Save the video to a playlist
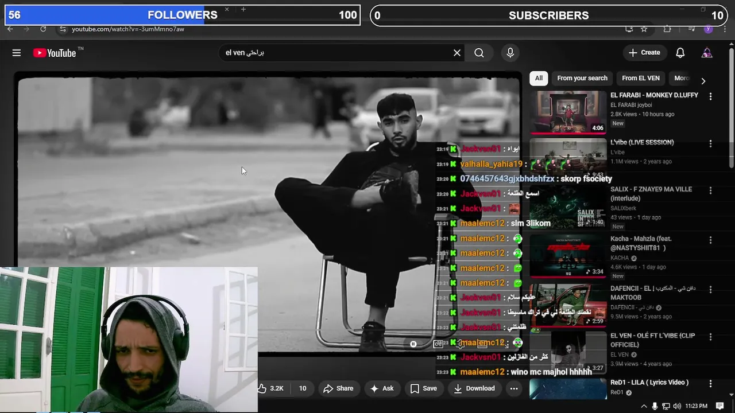 point(424,388)
